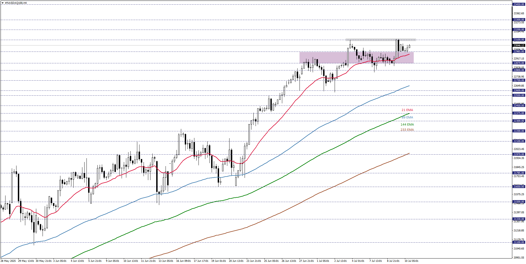Click the 22600.00 price level label
This screenshot has width=526, height=264.
point(519,90)
